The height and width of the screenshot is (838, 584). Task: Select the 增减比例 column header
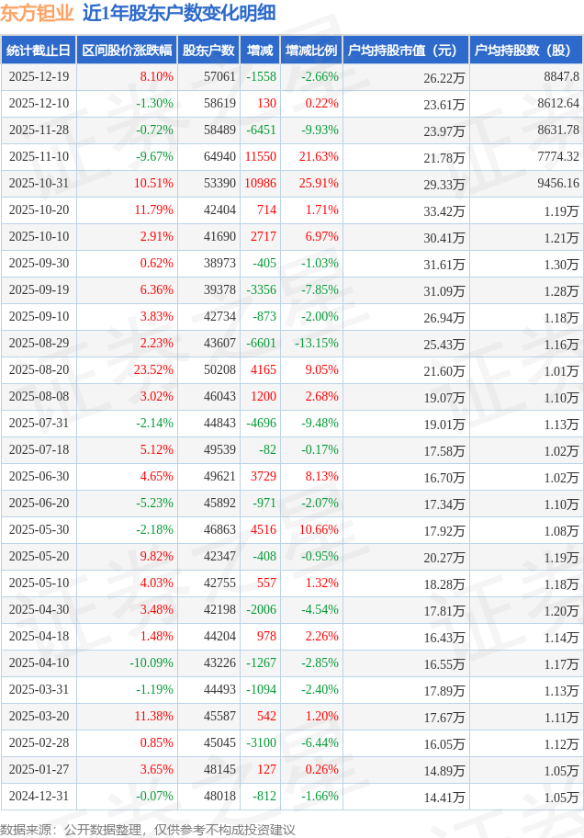click(x=310, y=51)
